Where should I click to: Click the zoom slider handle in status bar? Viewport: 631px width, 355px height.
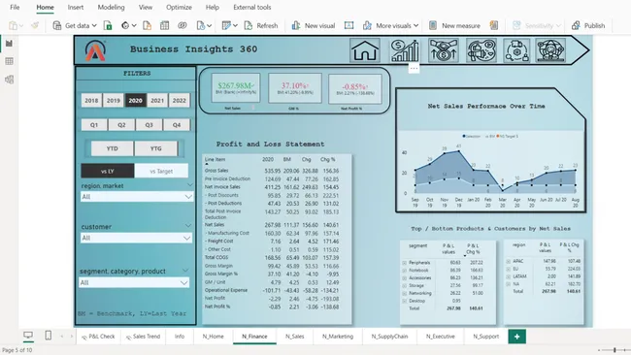(614, 350)
